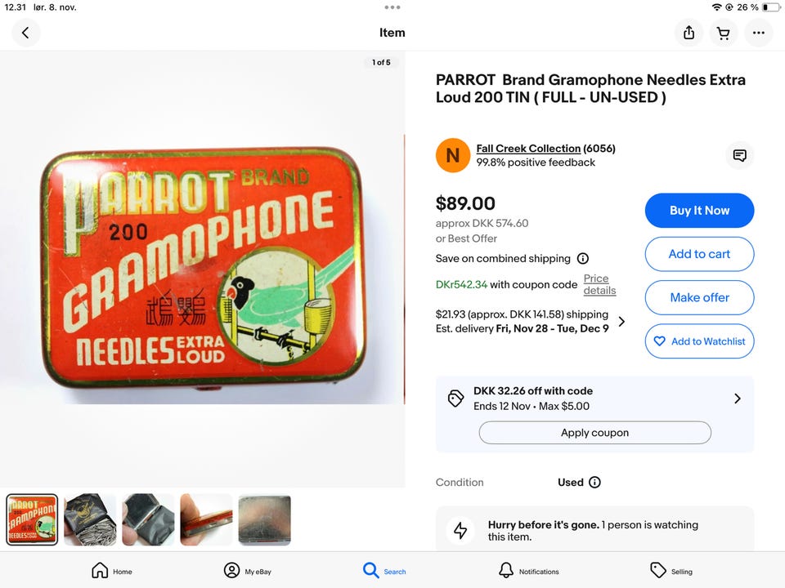Open the share sheet icon
785x588 pixels.
[689, 33]
